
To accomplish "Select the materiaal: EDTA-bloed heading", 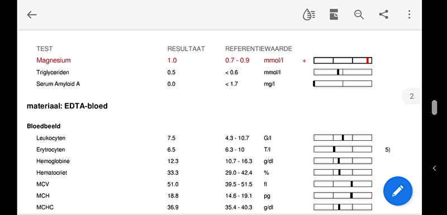I will (x=67, y=106).
